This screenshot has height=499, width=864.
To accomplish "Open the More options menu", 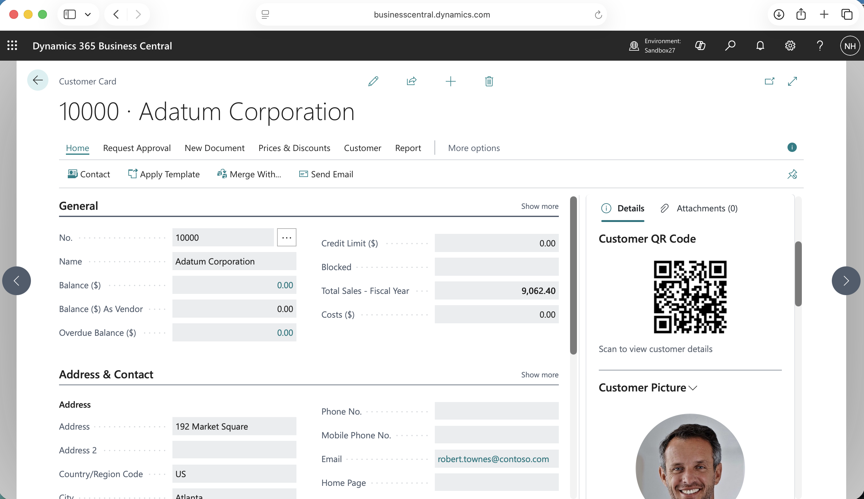I will (x=474, y=148).
